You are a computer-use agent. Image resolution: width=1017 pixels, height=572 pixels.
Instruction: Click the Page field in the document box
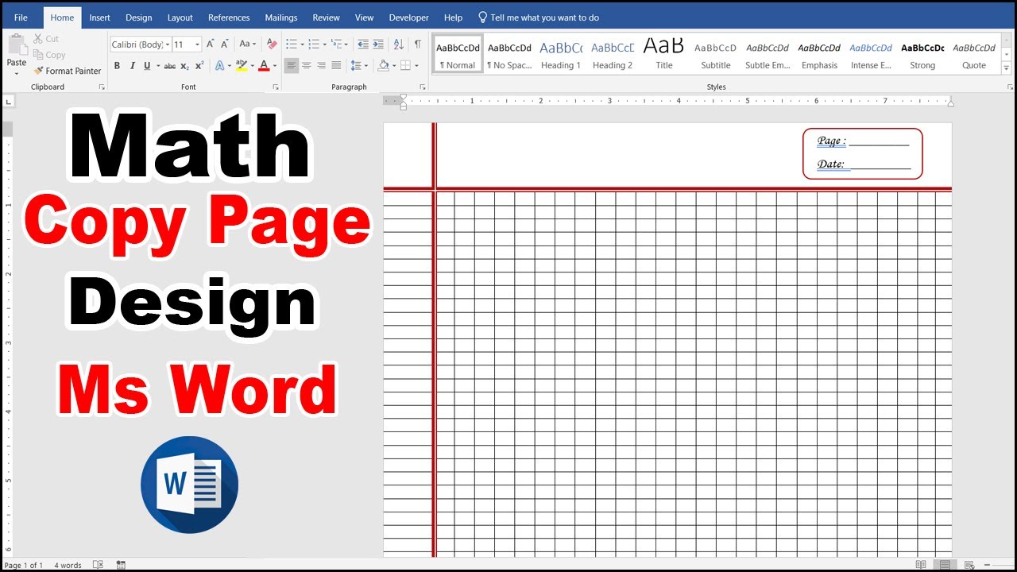tap(863, 141)
